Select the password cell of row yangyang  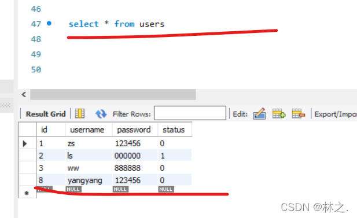pyautogui.click(x=135, y=180)
